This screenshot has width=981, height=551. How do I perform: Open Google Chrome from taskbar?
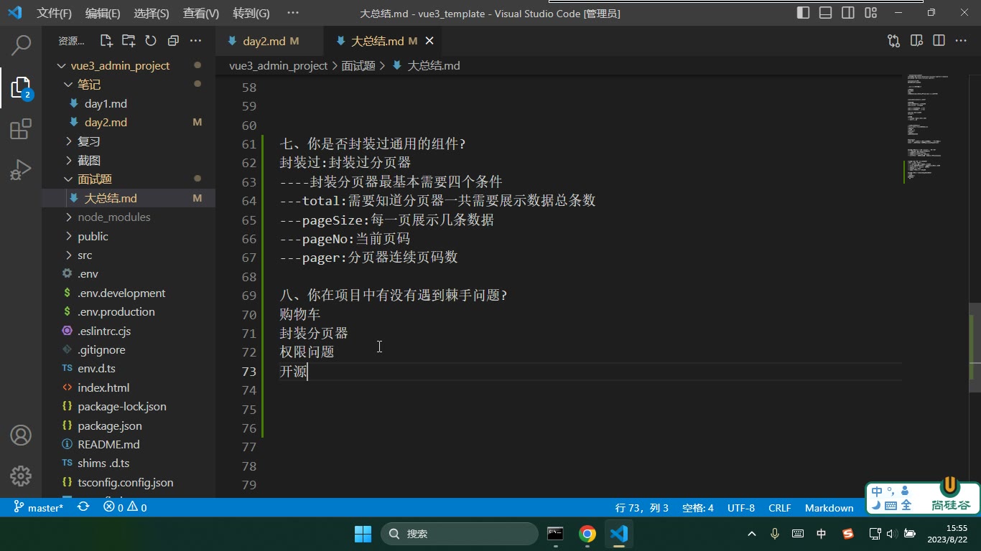coord(587,533)
